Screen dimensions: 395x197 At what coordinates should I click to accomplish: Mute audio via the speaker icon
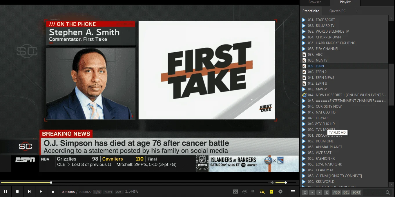(272, 183)
